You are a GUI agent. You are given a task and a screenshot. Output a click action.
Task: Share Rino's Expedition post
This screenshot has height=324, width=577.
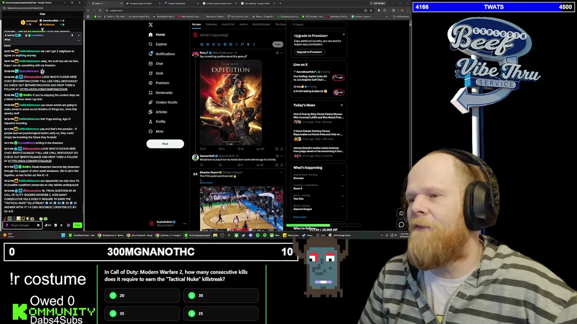coord(282,149)
